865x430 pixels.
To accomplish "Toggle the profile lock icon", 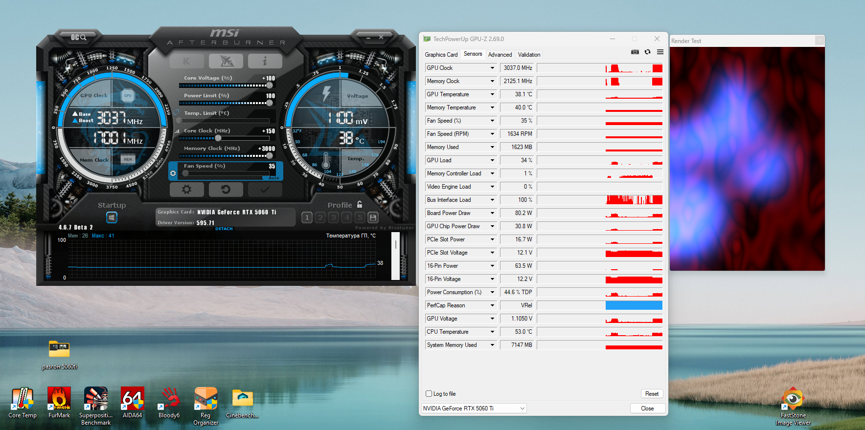I will [x=360, y=204].
